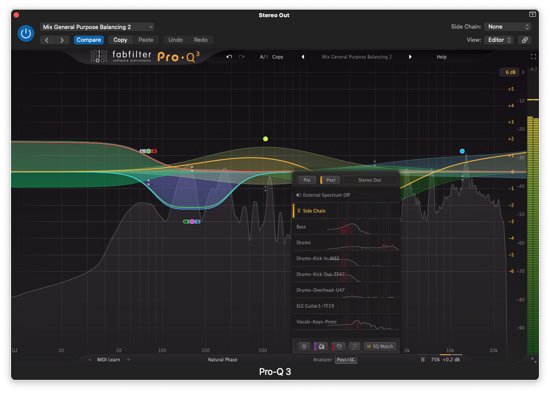Click the FabFilter undo arrow icon
550x393 pixels.
229,57
